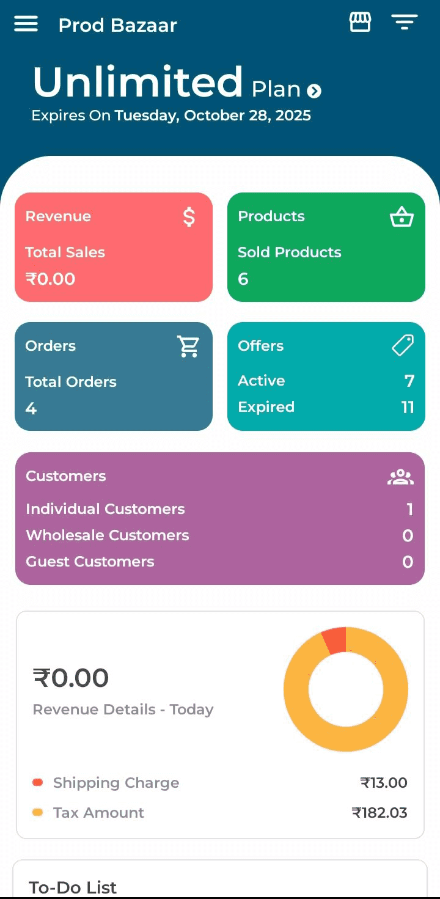Tap the store shop icon
The image size is (440, 899).
(360, 23)
